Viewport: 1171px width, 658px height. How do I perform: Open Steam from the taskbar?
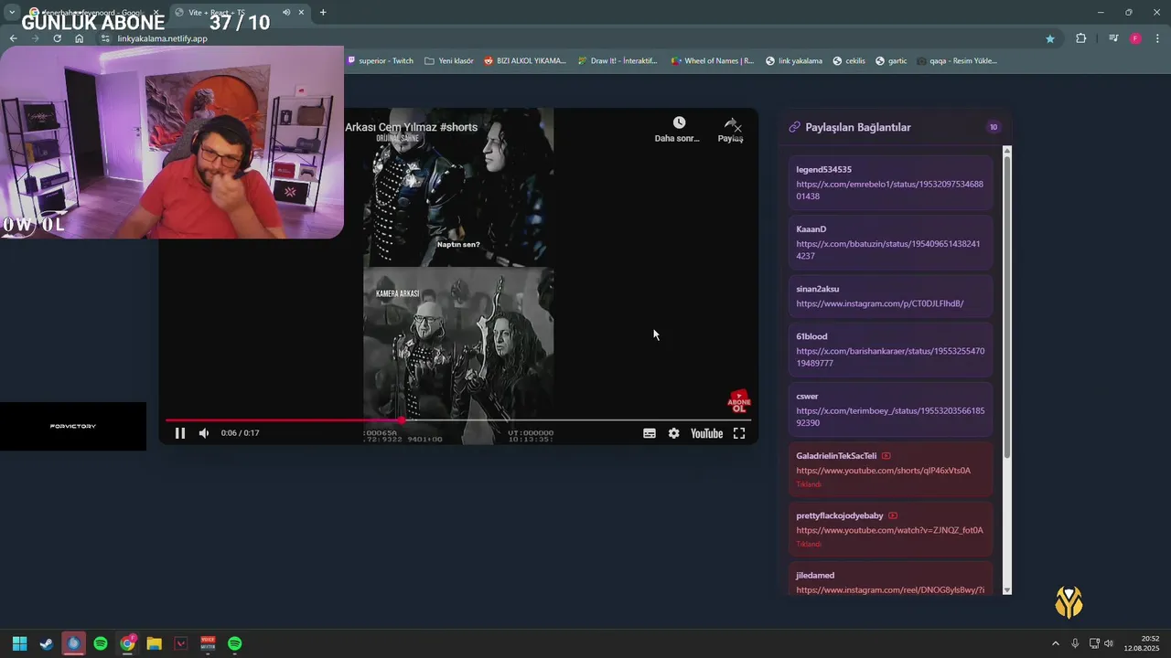pyautogui.click(x=47, y=643)
